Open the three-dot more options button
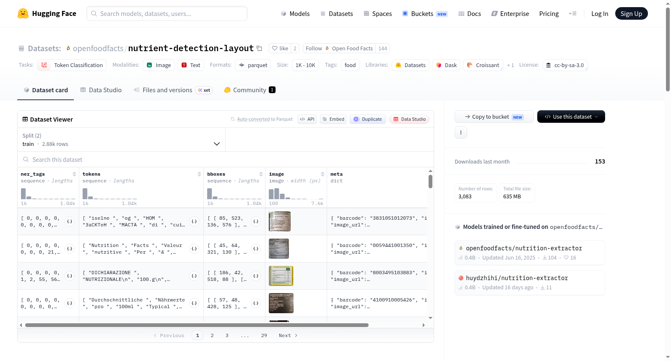This screenshot has width=671, height=361. 461,132
